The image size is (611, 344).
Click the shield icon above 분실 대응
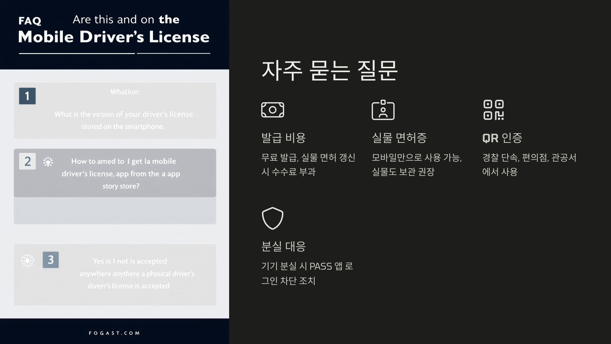pos(272,218)
